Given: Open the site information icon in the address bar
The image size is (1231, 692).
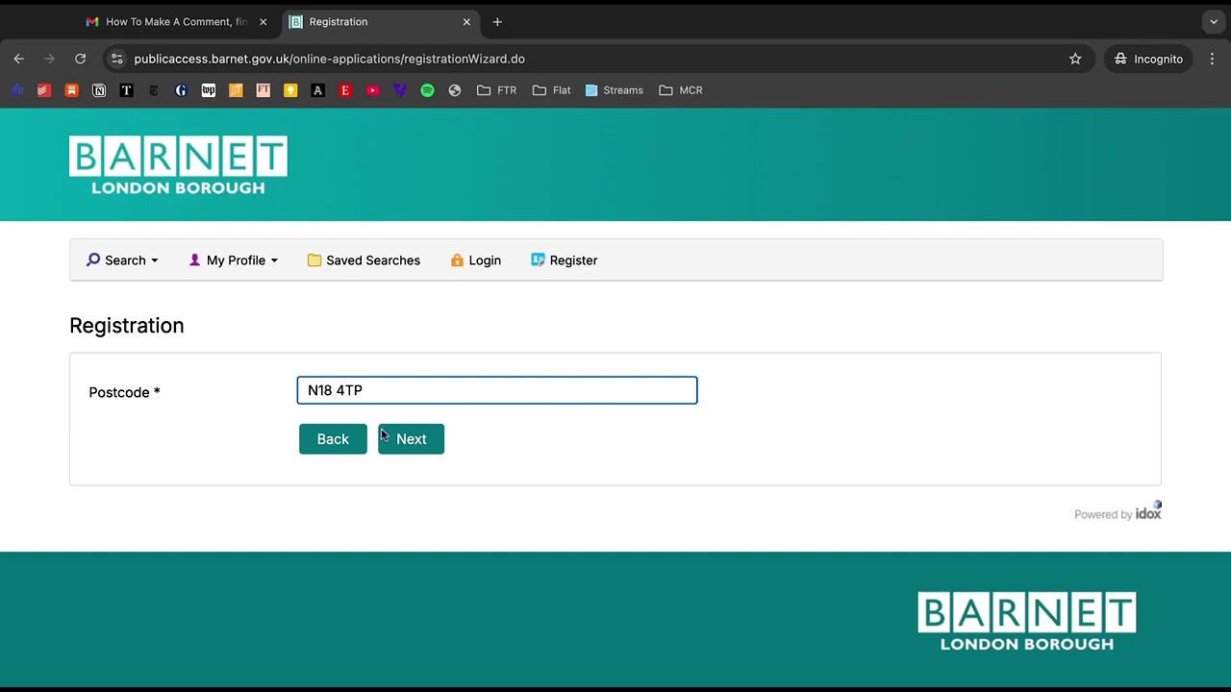Looking at the screenshot, I should [x=116, y=59].
